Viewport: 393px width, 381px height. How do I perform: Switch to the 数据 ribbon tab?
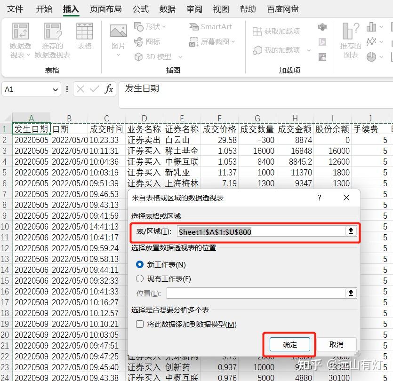click(x=168, y=9)
